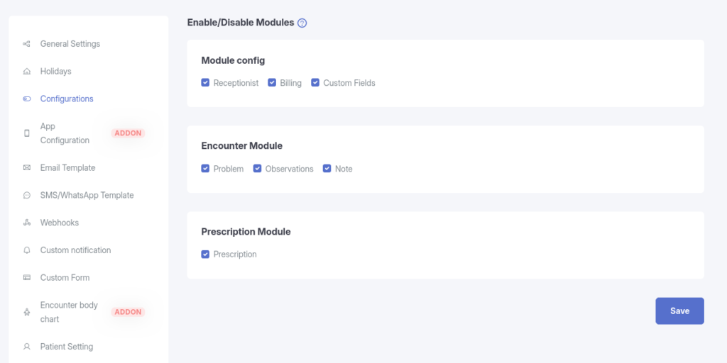
Task: Toggle the Billing module checkbox
Action: coord(272,83)
